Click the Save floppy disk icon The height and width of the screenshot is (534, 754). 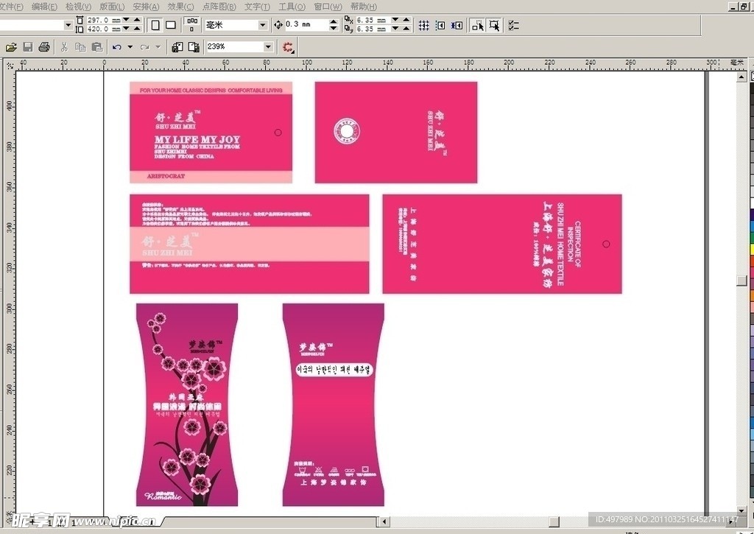point(28,46)
